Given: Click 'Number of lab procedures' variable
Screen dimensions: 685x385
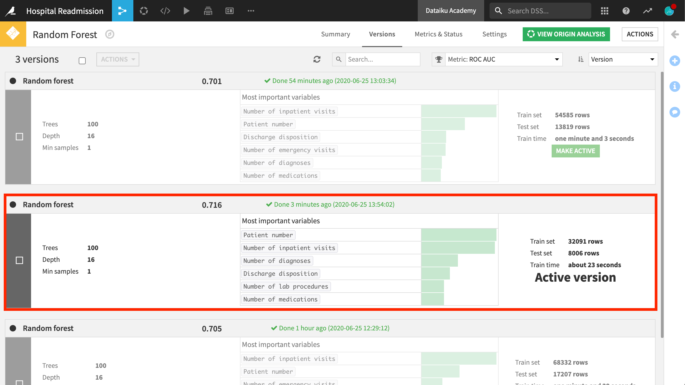Looking at the screenshot, I should coord(286,286).
